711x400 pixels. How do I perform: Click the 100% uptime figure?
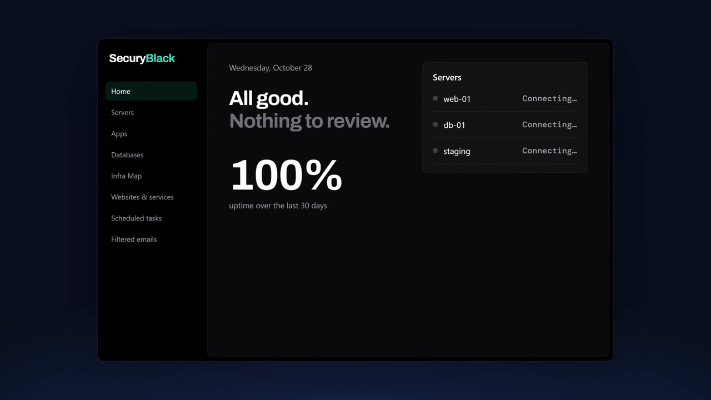click(x=286, y=175)
